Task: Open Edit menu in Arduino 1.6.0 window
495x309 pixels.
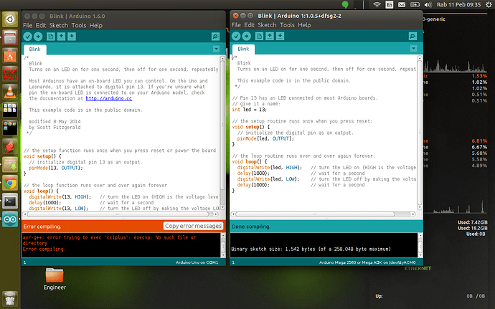Action: click(41, 25)
